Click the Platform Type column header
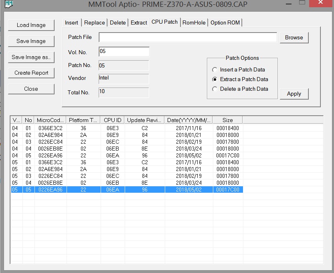Viewport: 334px width, 273px height. (x=83, y=120)
